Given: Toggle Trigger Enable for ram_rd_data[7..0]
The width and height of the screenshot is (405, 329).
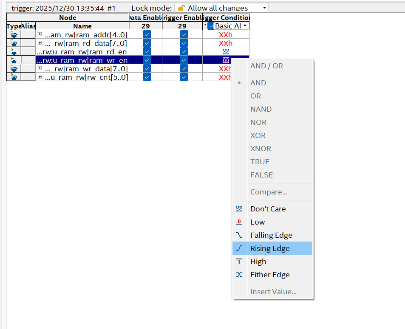Looking at the screenshot, I should coord(184,43).
